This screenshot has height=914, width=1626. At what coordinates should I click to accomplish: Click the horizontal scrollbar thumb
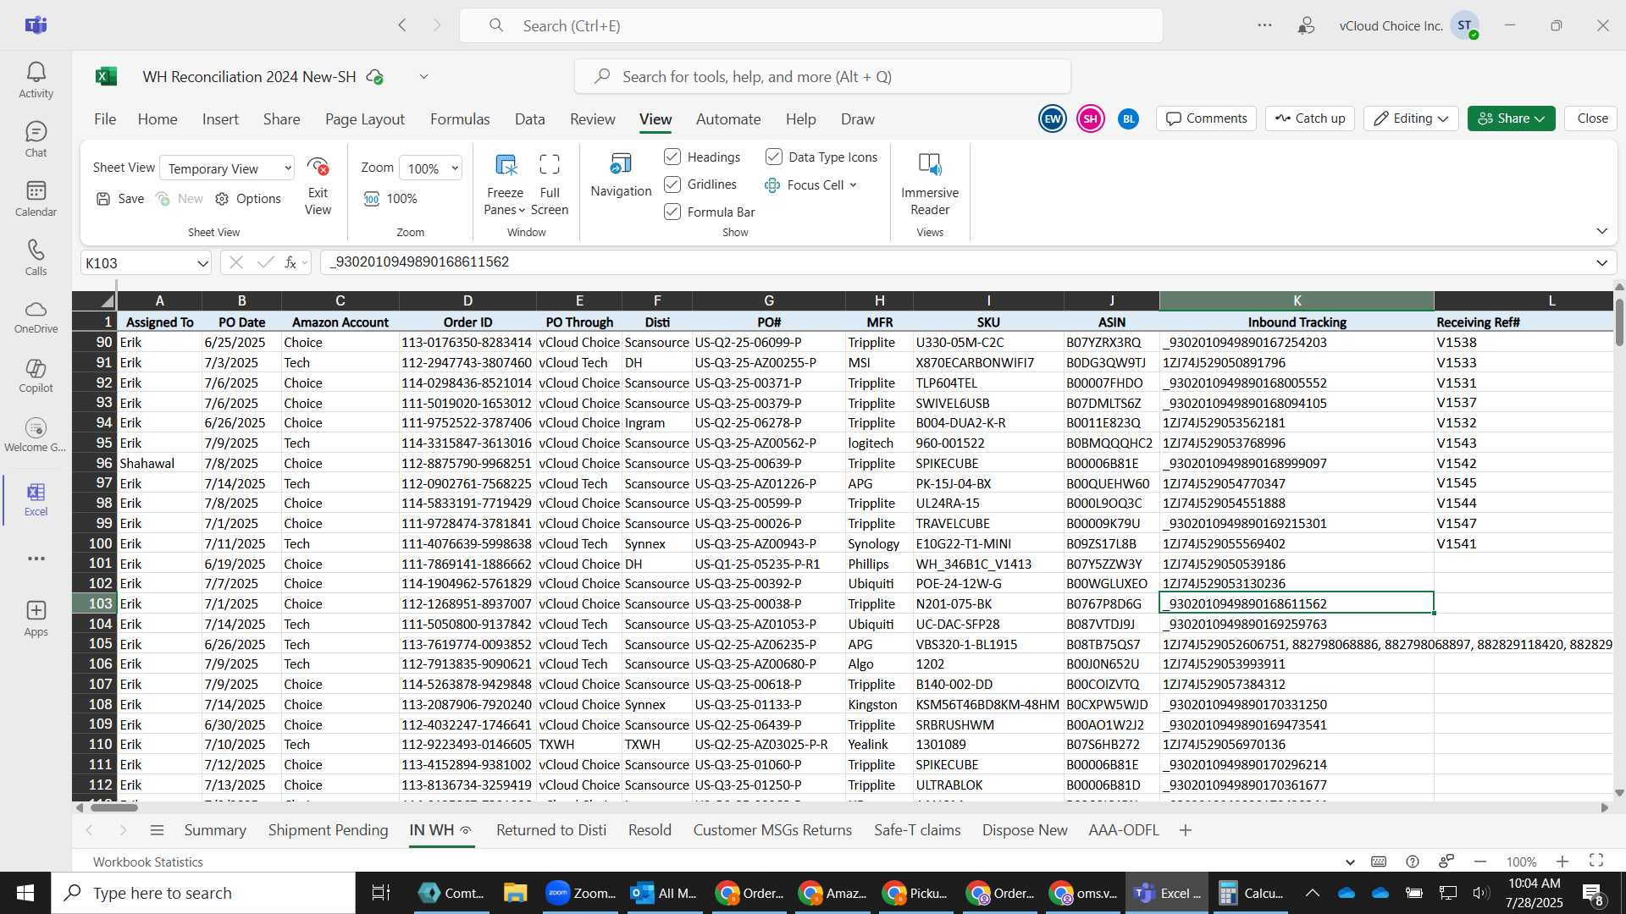click(x=114, y=807)
